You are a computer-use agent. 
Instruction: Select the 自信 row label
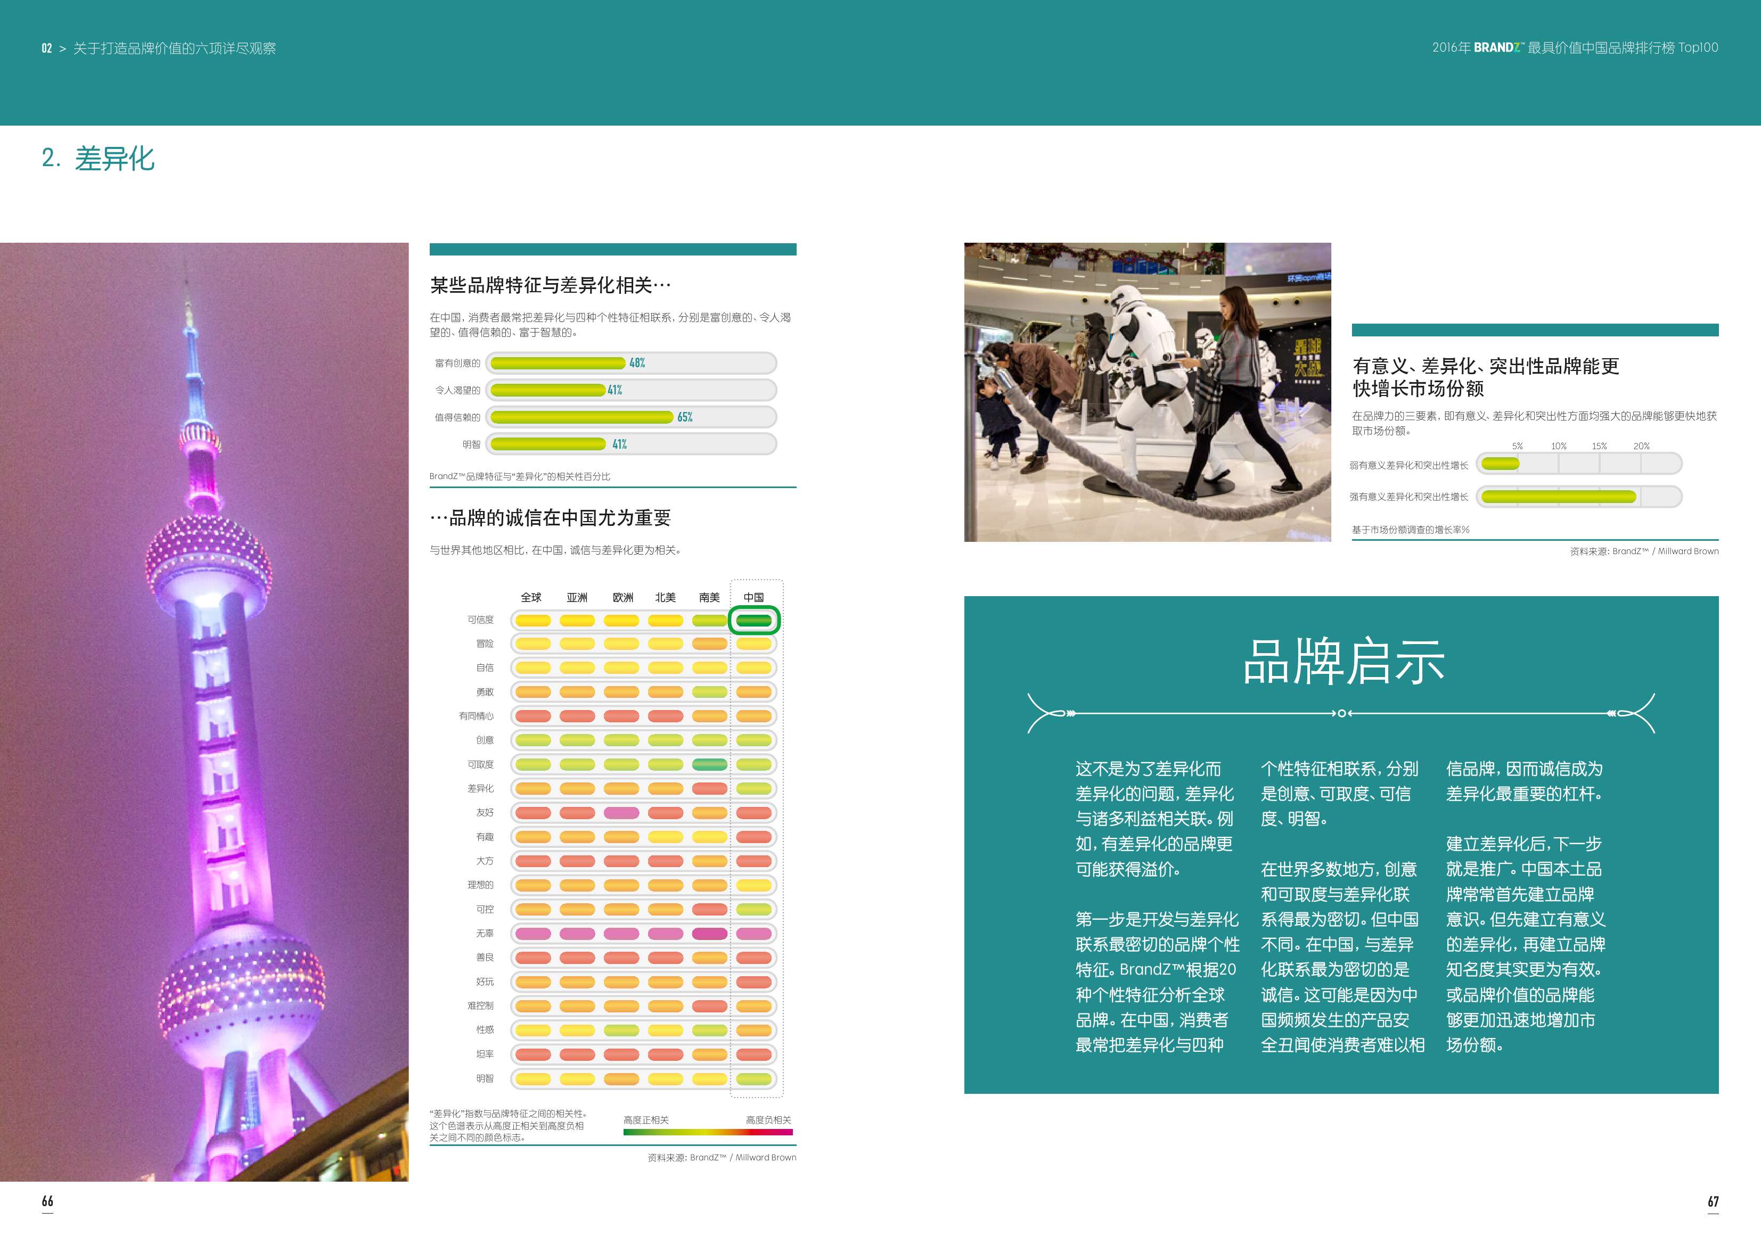coord(485,667)
